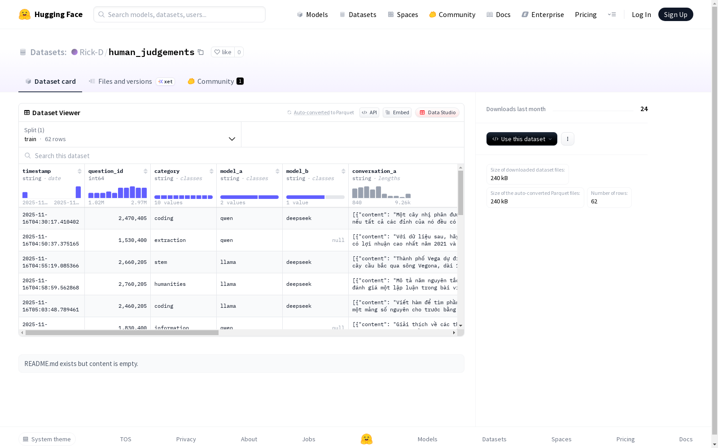The width and height of the screenshot is (718, 448).
Task: Click the Rick-D user avatar
Action: (74, 52)
